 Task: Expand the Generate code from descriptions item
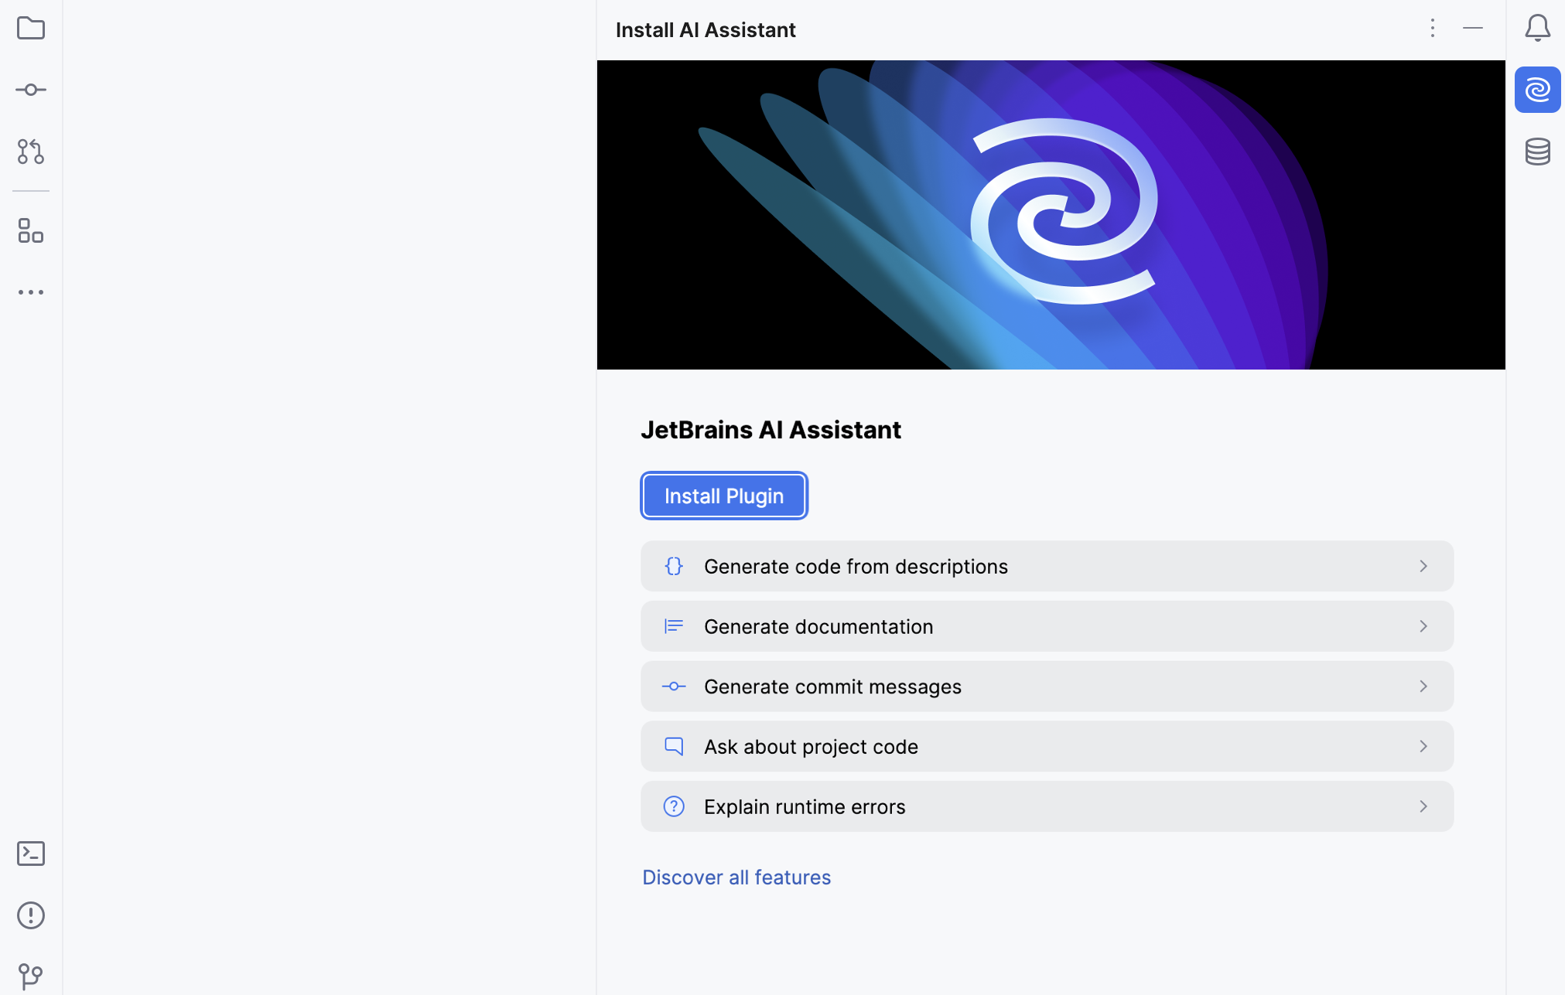tap(1423, 564)
